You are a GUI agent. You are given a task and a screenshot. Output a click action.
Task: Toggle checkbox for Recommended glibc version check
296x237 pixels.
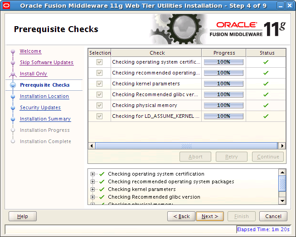tap(99, 94)
